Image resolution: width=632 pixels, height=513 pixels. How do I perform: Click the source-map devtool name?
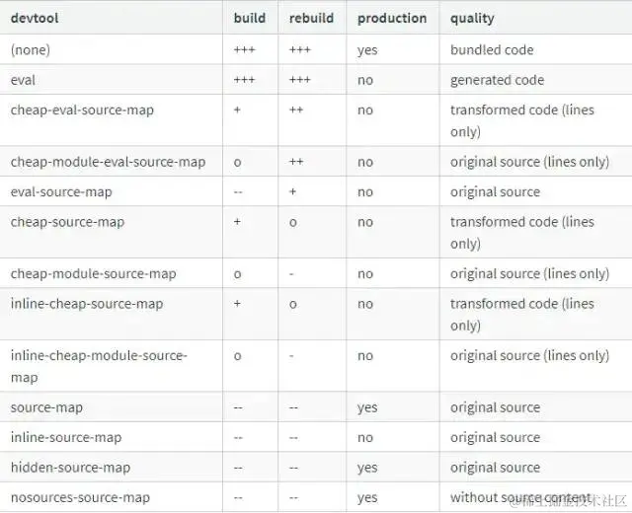point(46,407)
